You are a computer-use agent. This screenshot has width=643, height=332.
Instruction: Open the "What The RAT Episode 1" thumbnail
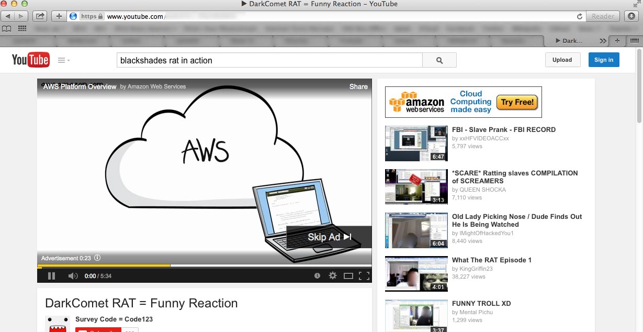tap(416, 273)
